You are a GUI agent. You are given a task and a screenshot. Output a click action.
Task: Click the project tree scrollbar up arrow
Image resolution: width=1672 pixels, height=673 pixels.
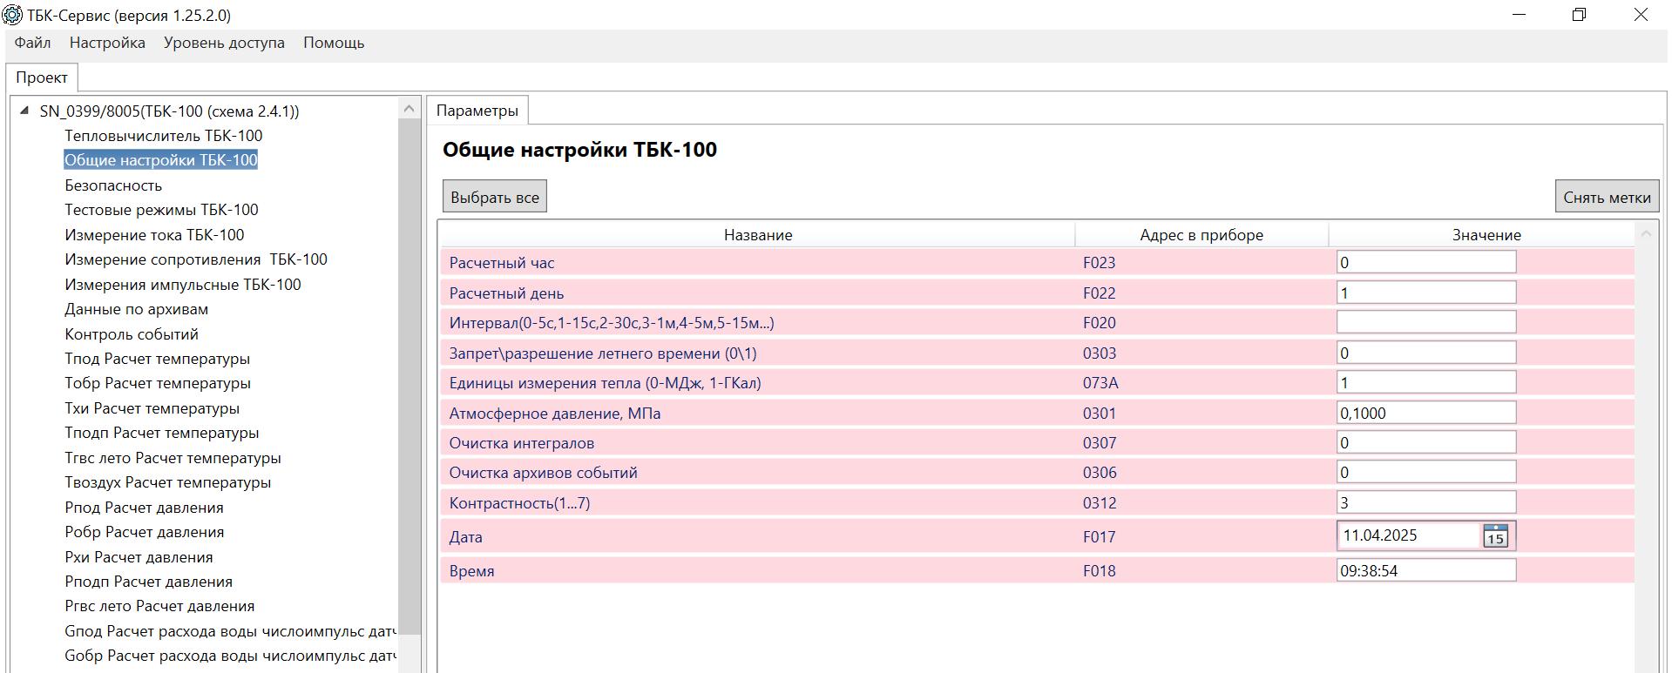point(409,109)
